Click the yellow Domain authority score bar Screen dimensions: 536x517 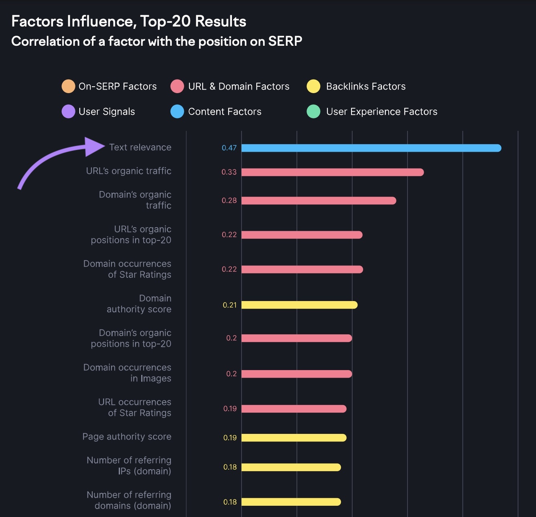299,305
